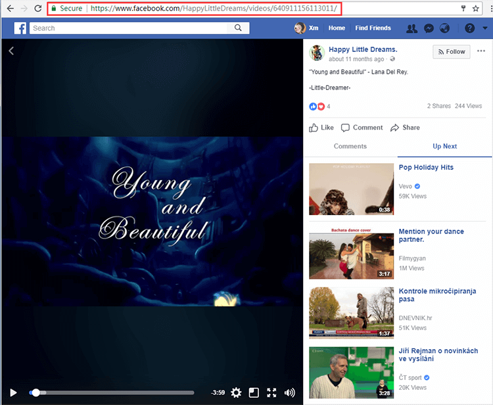This screenshot has height=405, width=493.
Task: Click the reactions count 4
Action: click(x=328, y=107)
